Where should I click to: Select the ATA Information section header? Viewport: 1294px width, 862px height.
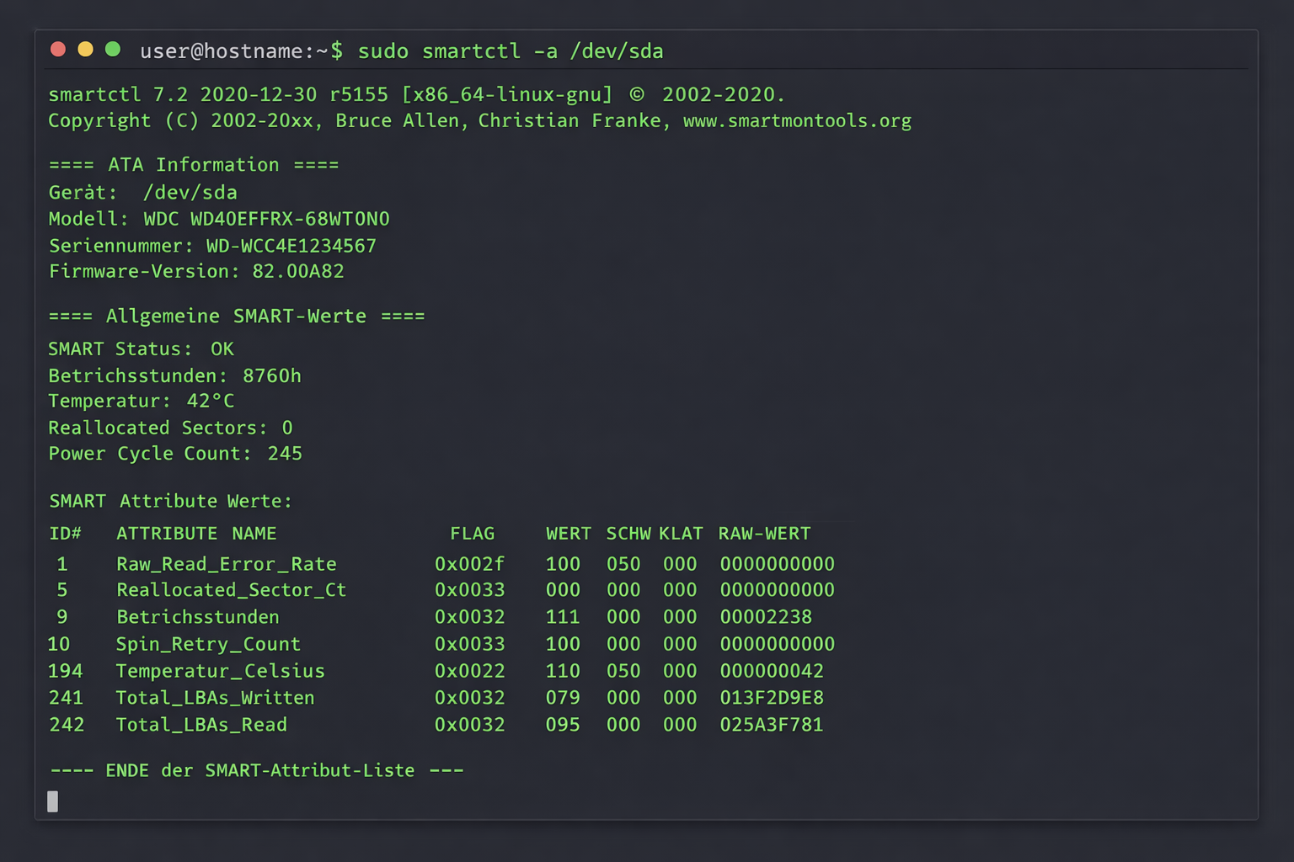[192, 164]
